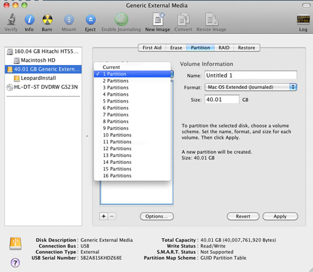Select the 40.01 GB Generic External disk
The height and width of the screenshot is (272, 313).
tap(43, 69)
